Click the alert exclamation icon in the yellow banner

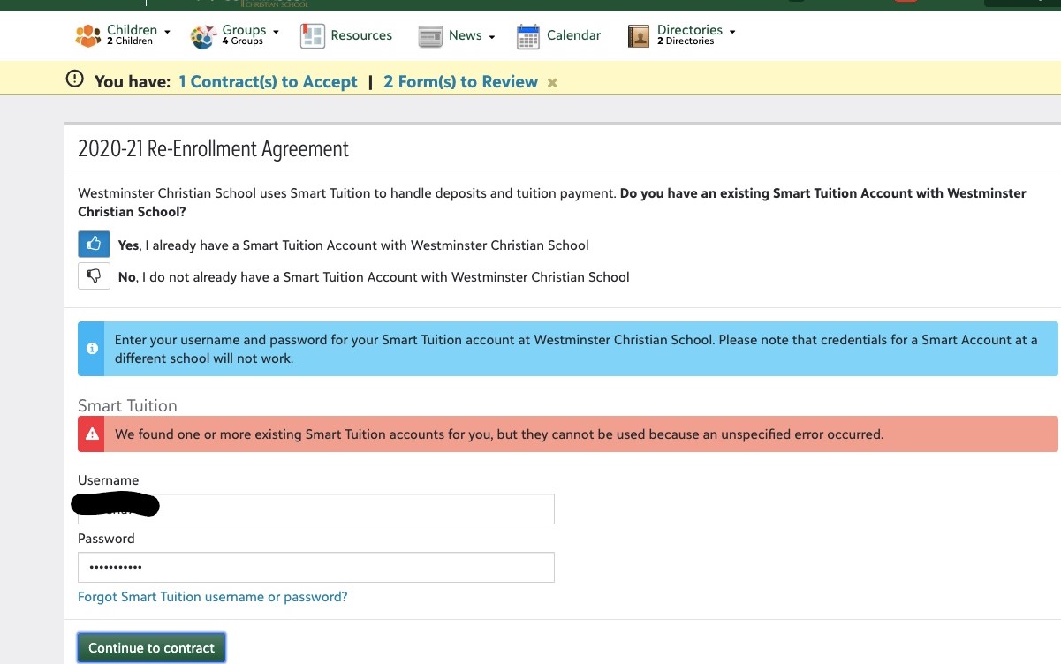pos(75,80)
